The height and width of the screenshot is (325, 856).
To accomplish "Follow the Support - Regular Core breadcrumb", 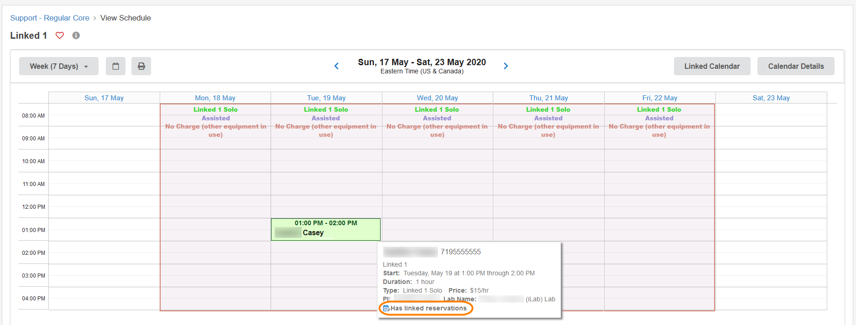I will (x=50, y=18).
